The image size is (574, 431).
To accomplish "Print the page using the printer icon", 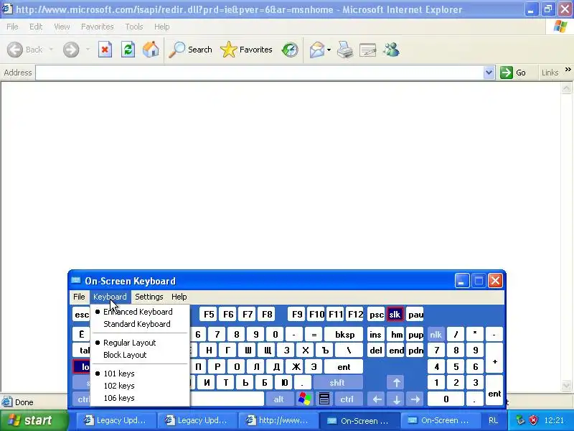I will click(x=345, y=50).
